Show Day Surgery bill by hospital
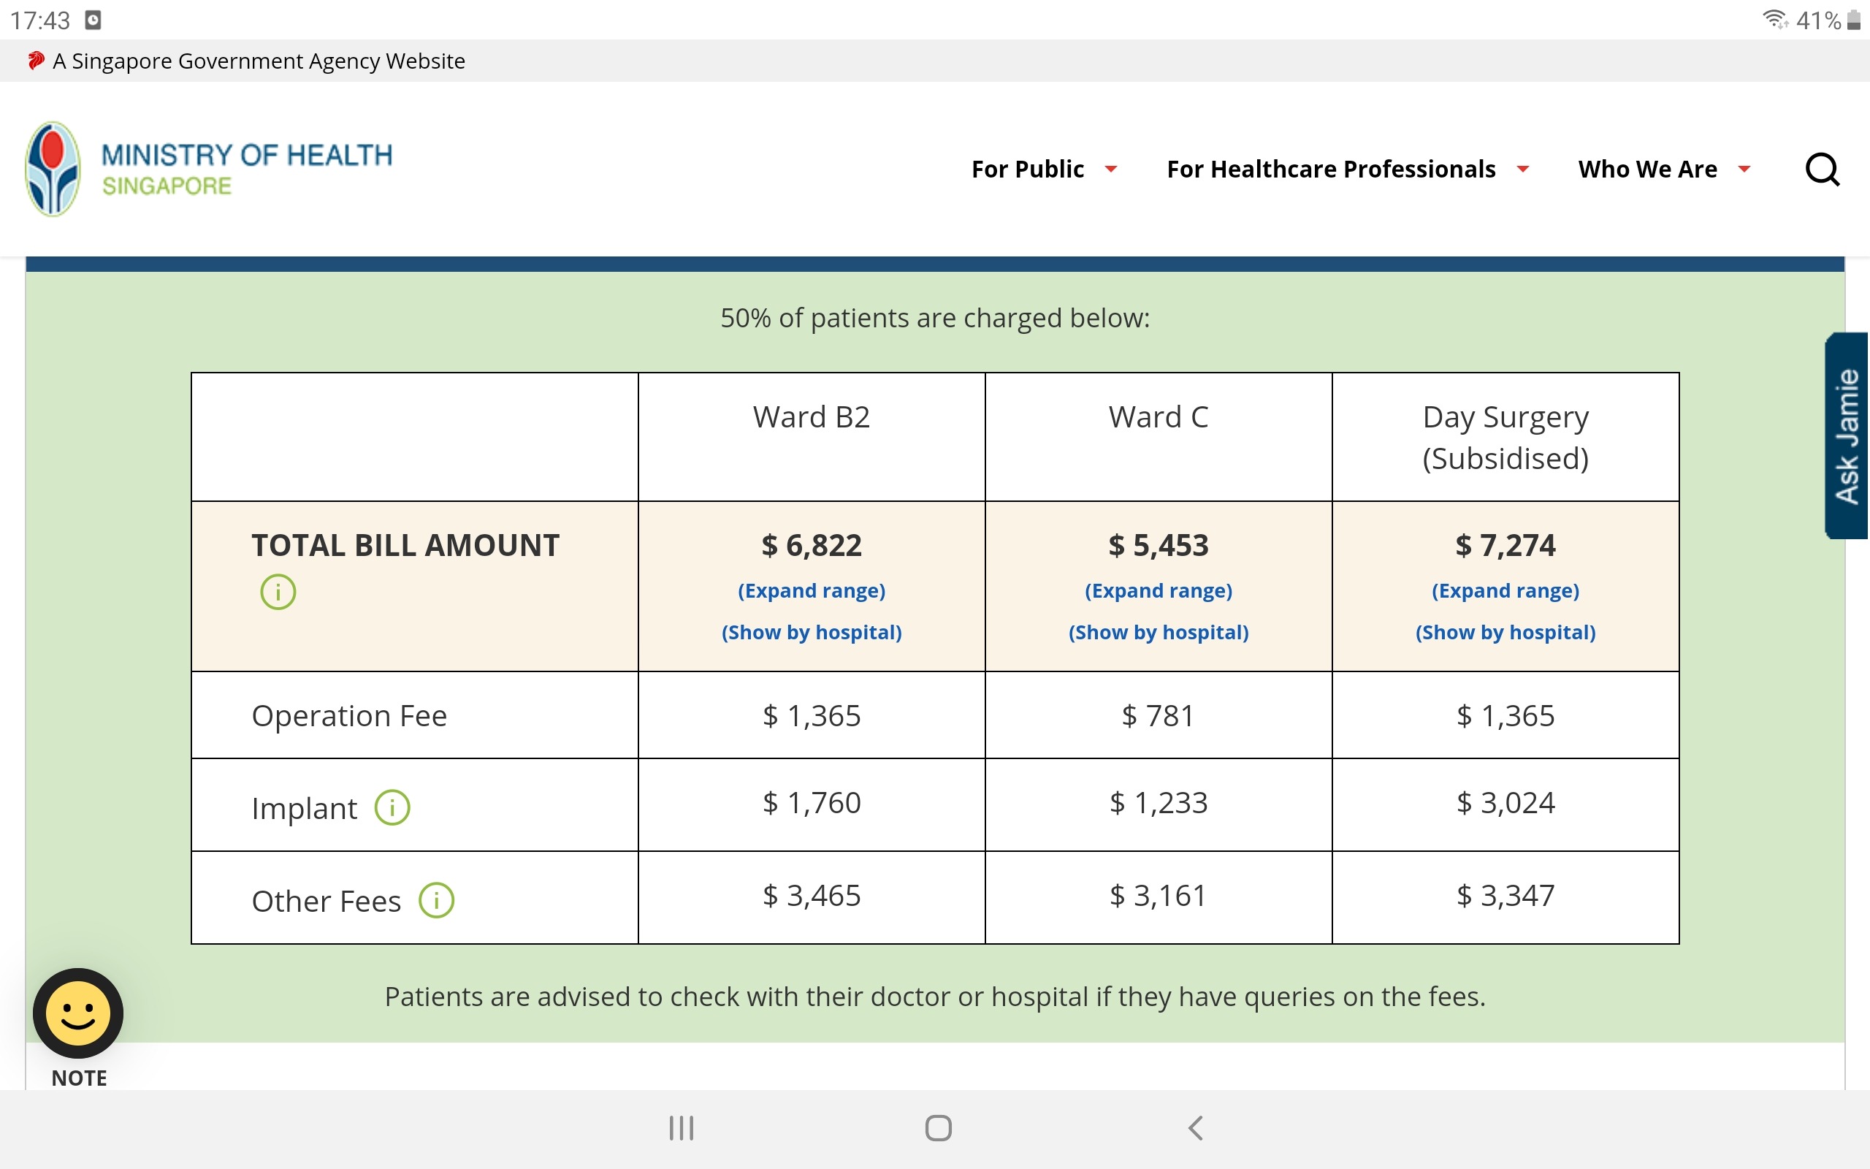 (x=1505, y=633)
